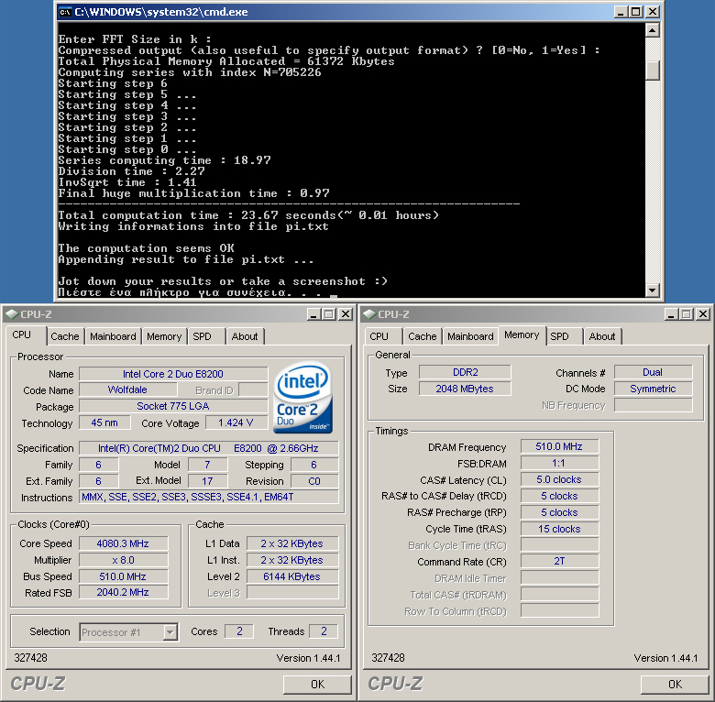Viewport: 715px width, 702px height.
Task: Close the right CPU-Z window
Action: (x=704, y=314)
